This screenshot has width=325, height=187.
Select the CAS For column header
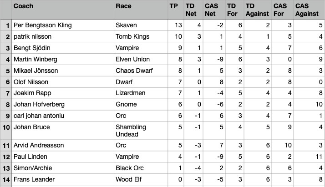(281, 10)
